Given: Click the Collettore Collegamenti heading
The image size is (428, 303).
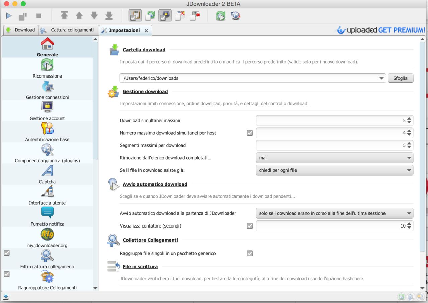Looking at the screenshot, I should click(150, 240).
